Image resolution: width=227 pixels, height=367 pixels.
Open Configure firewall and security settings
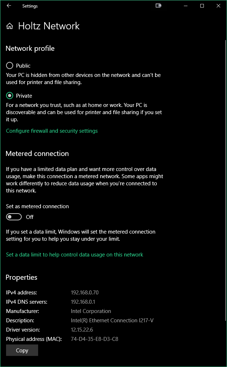coord(52,131)
